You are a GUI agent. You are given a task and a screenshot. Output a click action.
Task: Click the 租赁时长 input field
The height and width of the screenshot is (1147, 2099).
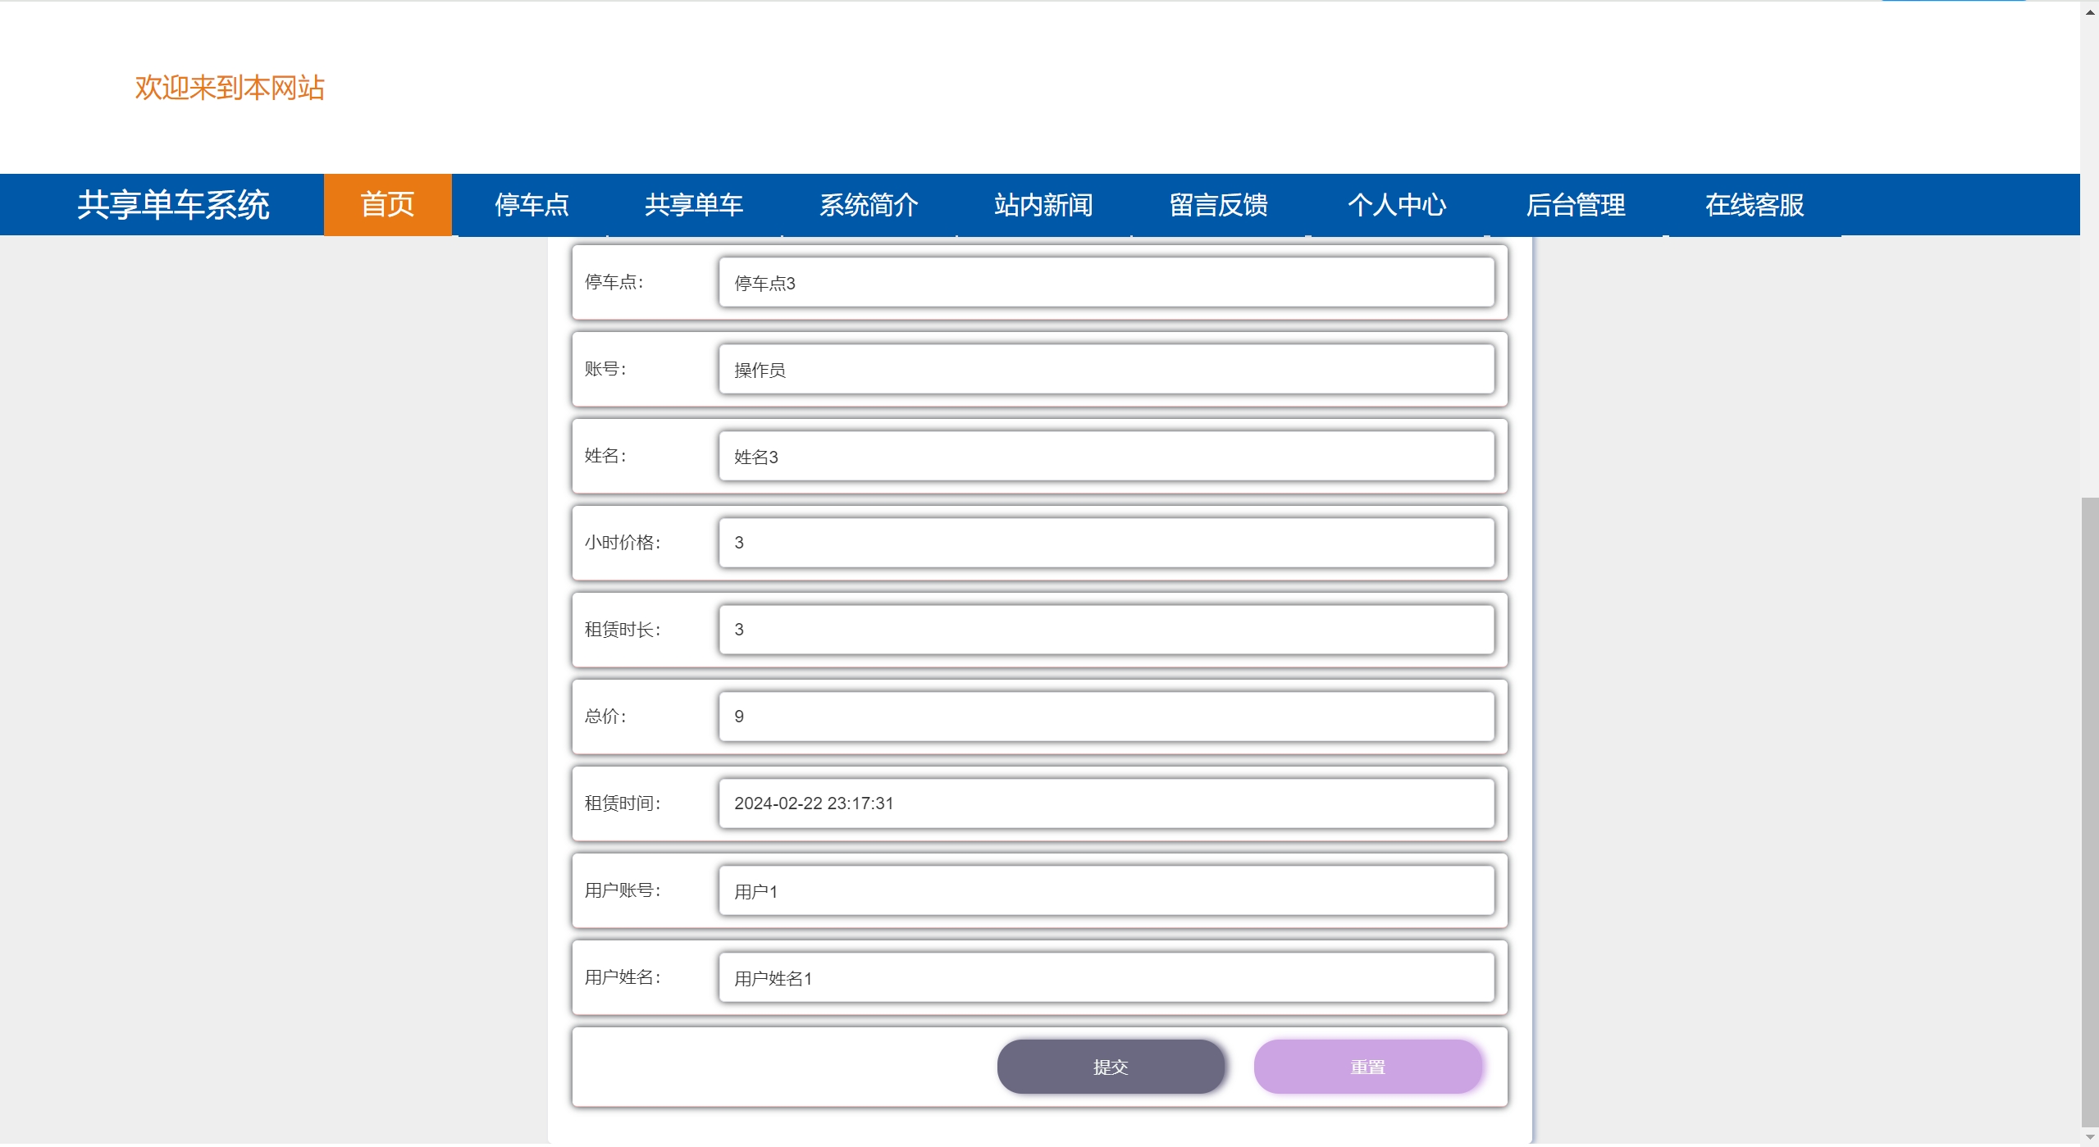[x=1106, y=630]
